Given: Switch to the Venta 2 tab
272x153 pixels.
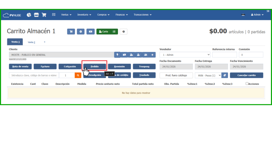Looking at the screenshot, I should (31, 42).
